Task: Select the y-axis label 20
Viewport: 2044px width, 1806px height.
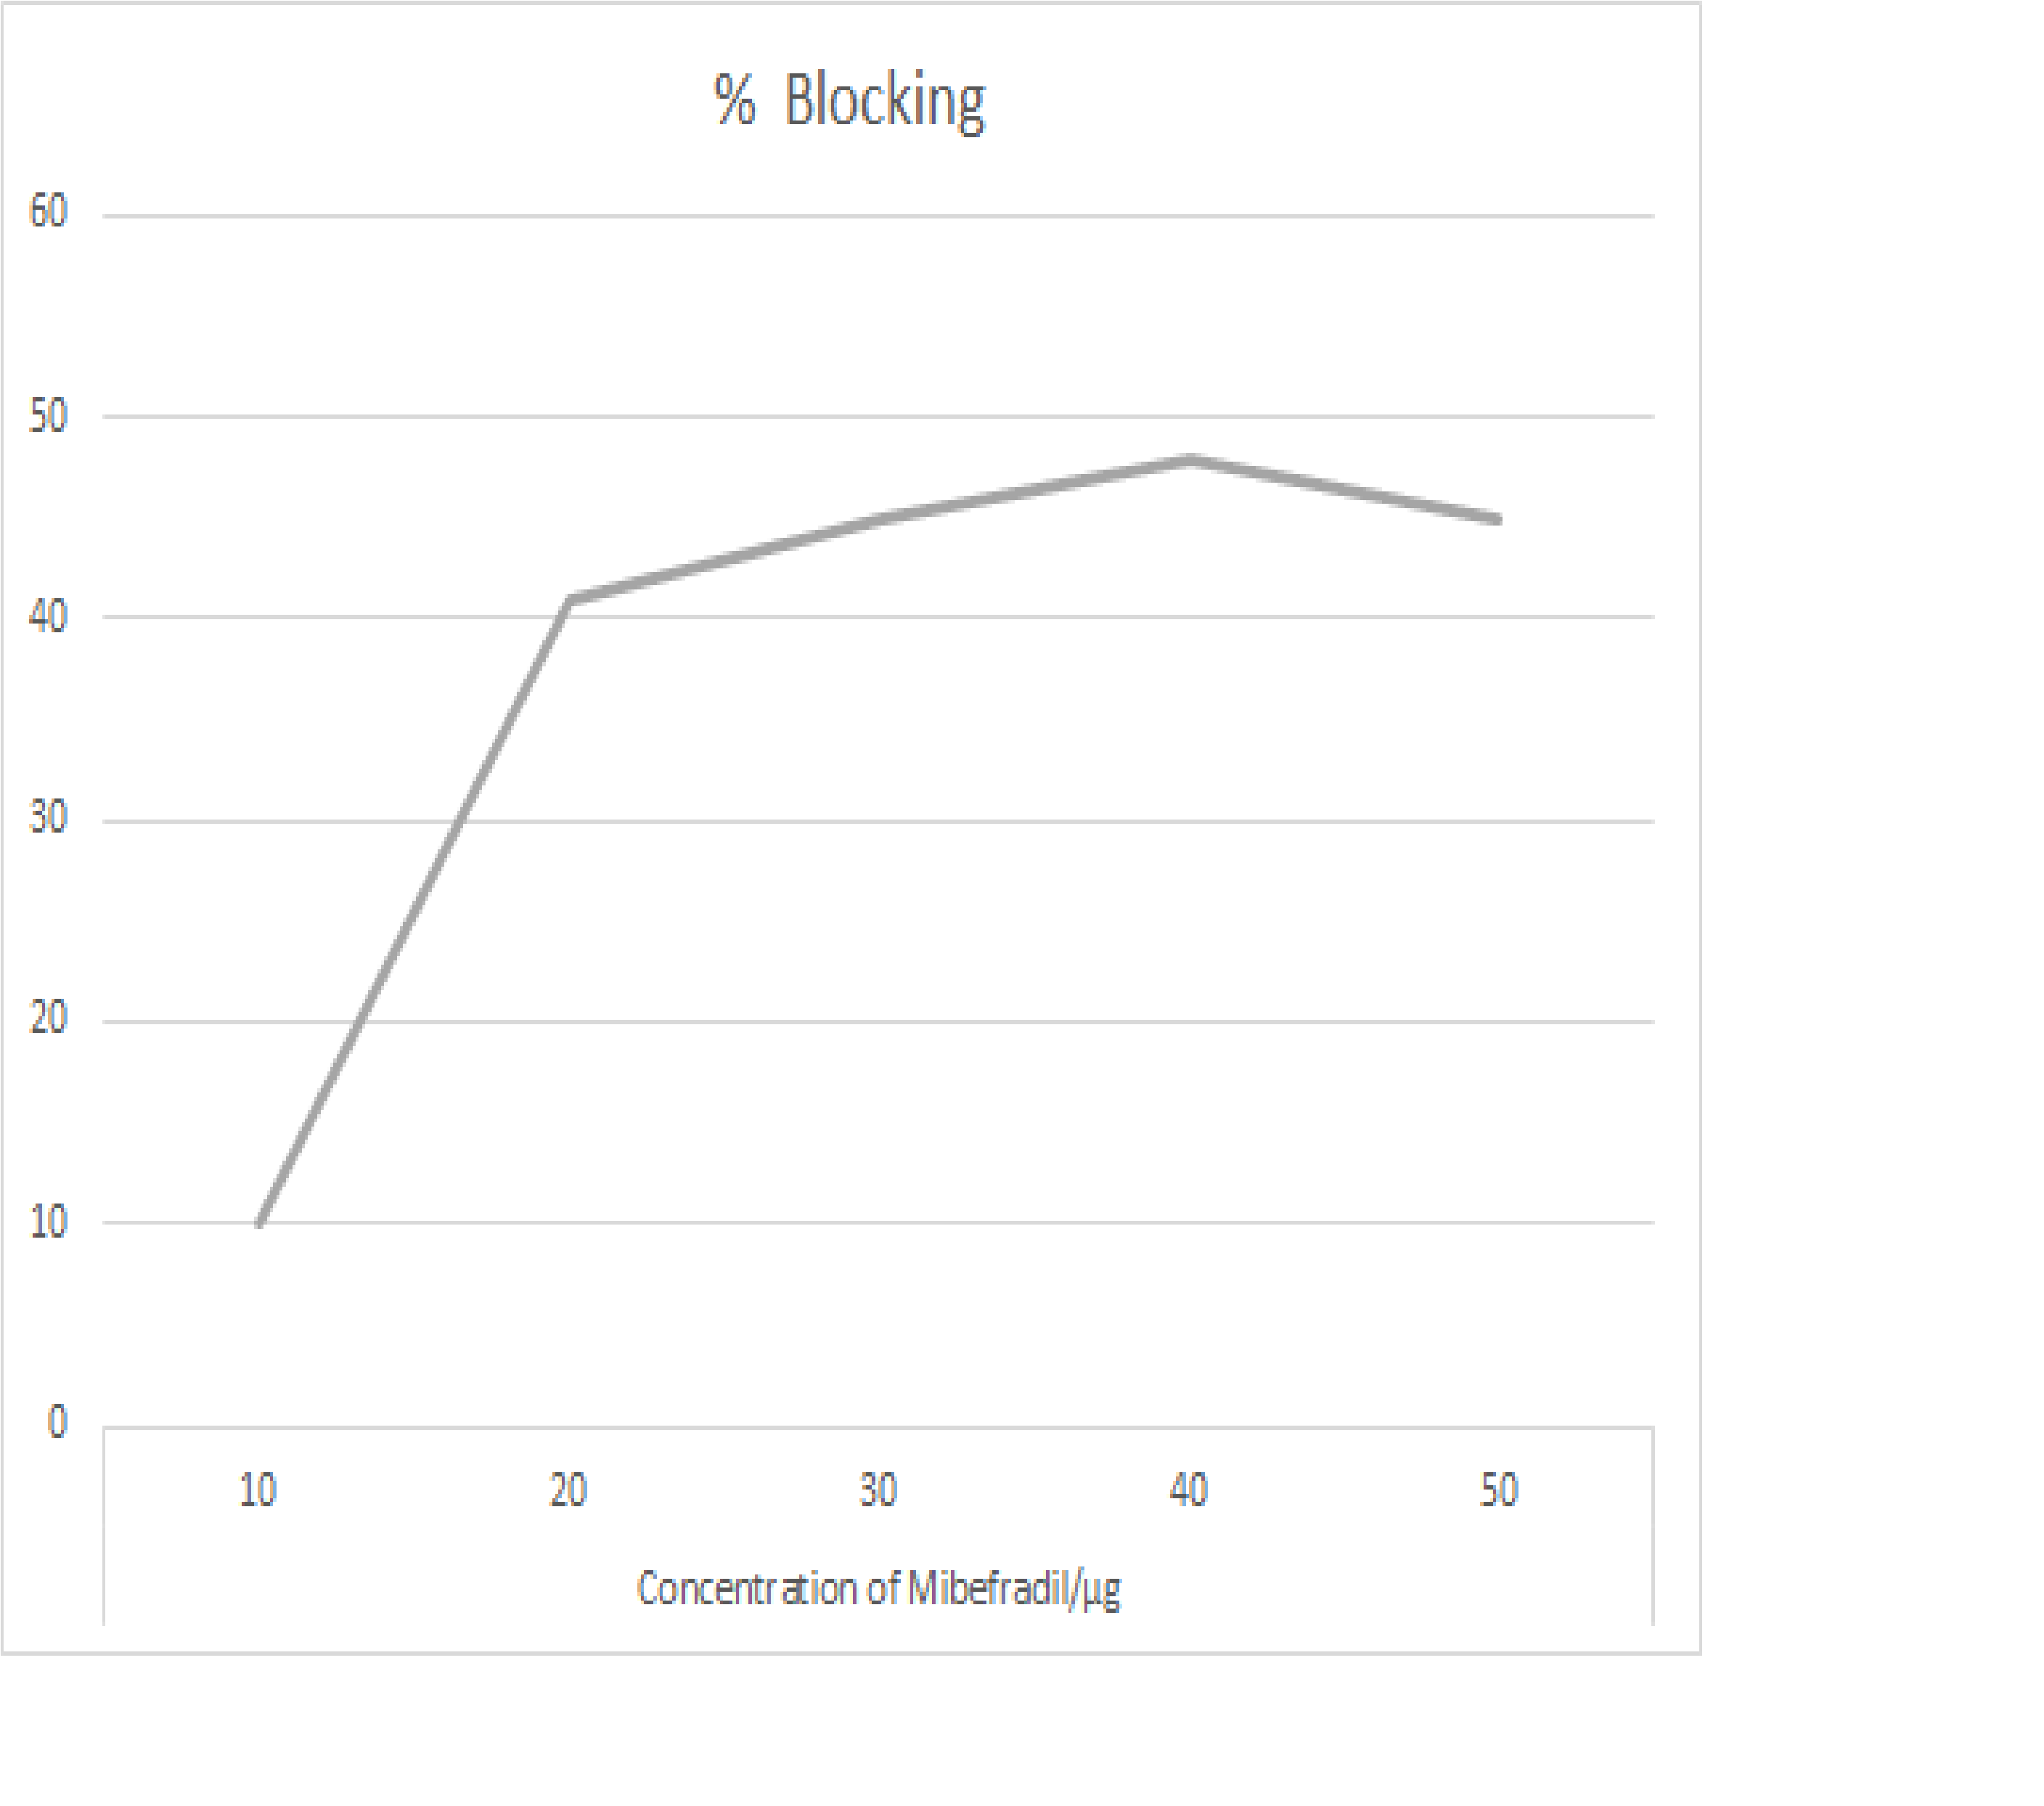Action: click(x=48, y=1019)
